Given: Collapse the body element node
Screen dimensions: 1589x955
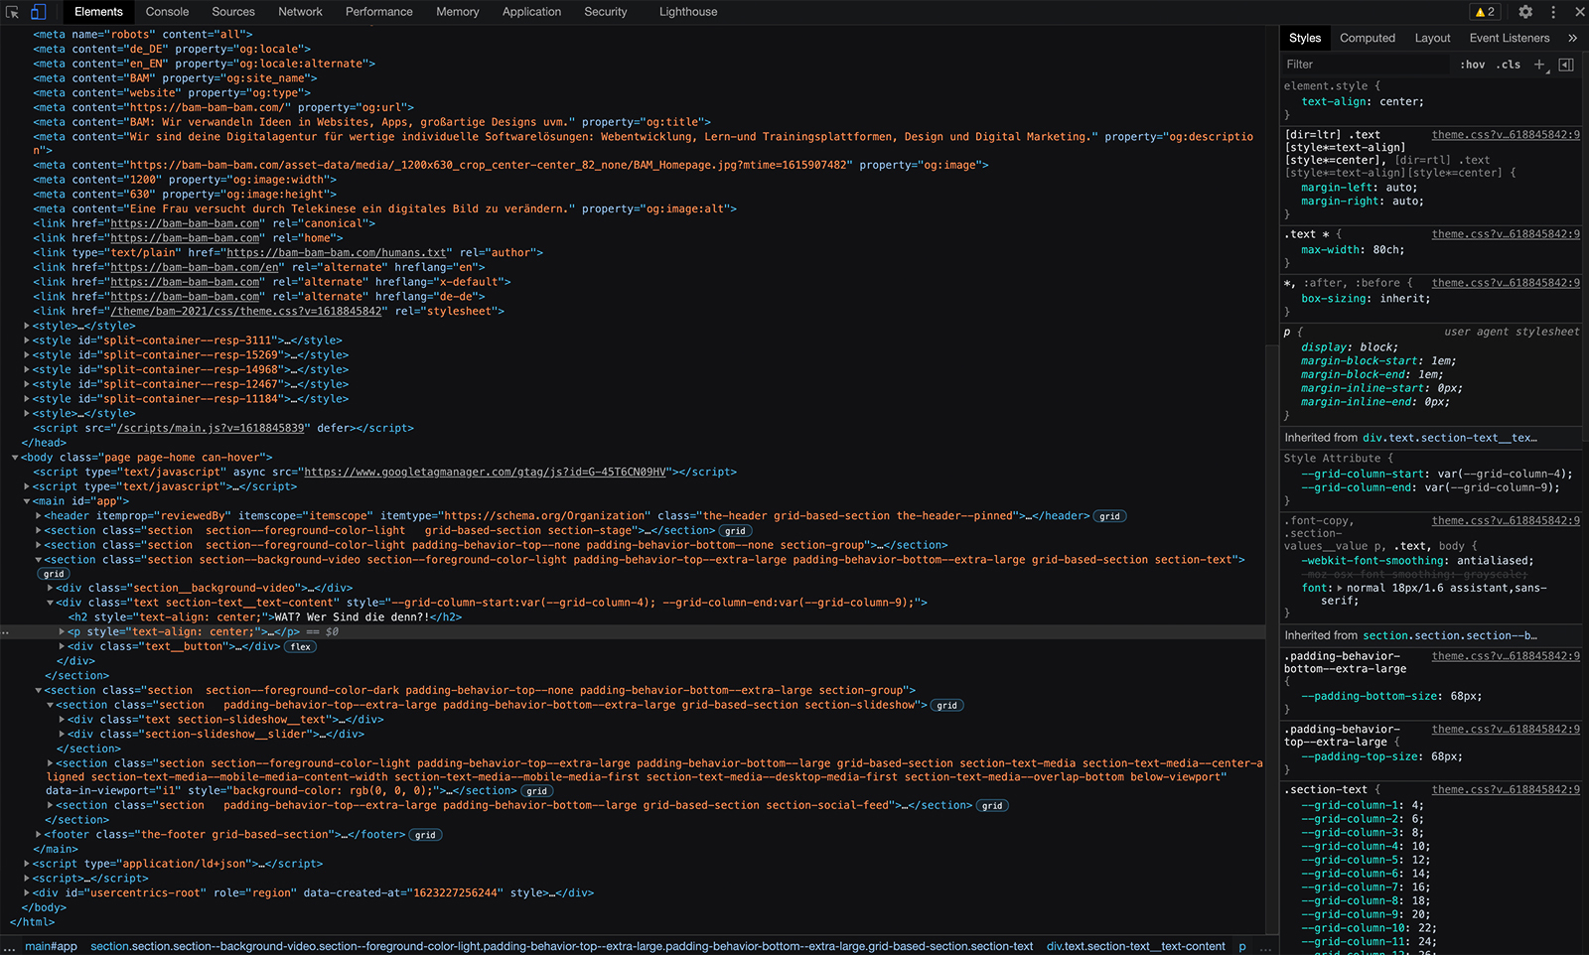Looking at the screenshot, I should pos(15,458).
